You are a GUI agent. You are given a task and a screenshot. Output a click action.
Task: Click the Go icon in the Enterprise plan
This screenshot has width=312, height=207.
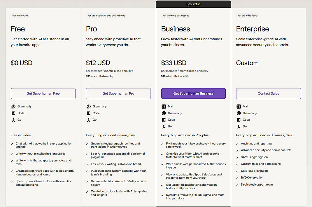pyautogui.click(x=239, y=126)
